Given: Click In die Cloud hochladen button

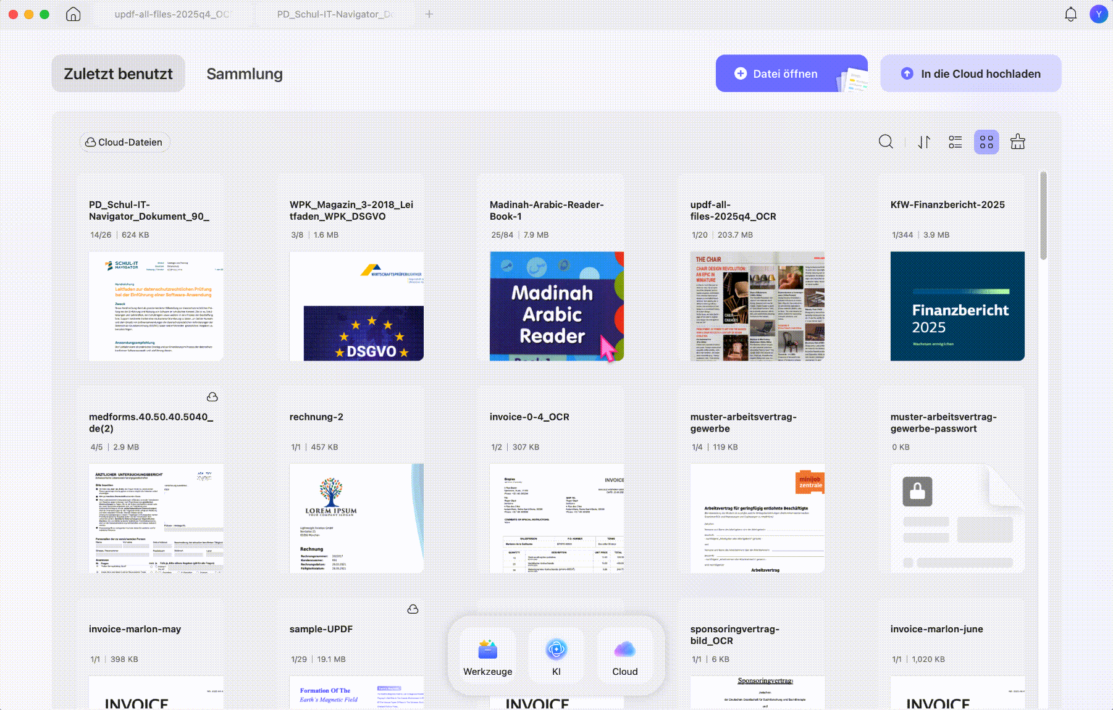Looking at the screenshot, I should [970, 73].
